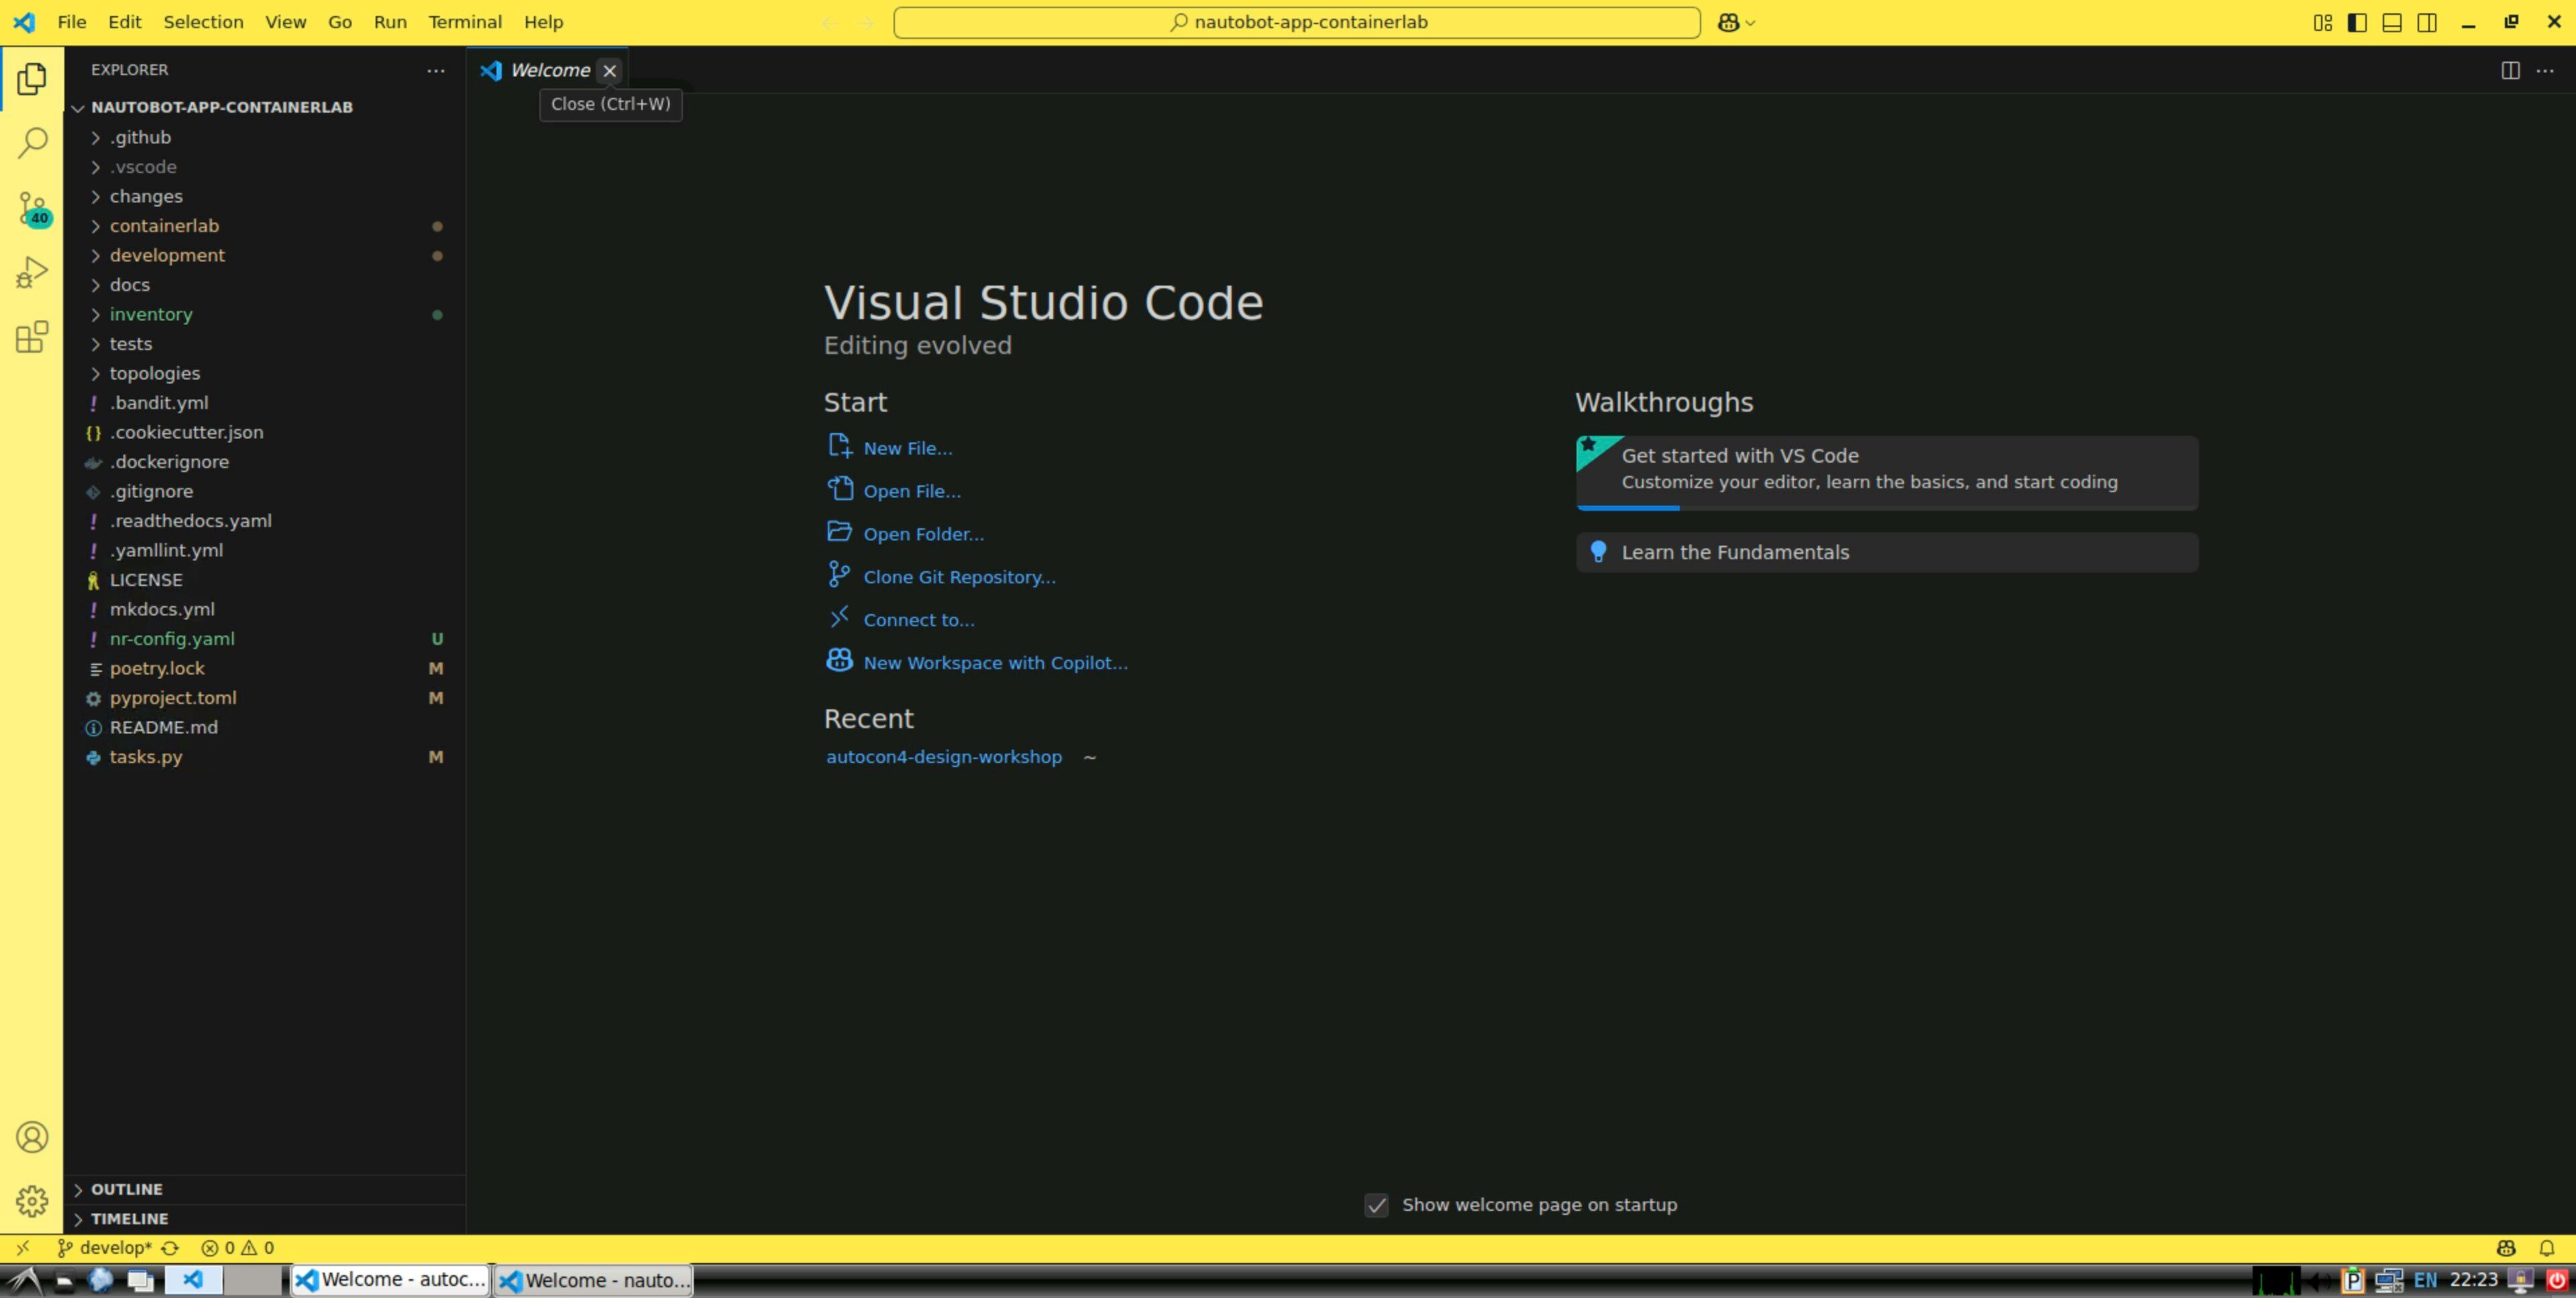Expand the TIMELINE section
This screenshot has height=1298, width=2576.
point(129,1218)
